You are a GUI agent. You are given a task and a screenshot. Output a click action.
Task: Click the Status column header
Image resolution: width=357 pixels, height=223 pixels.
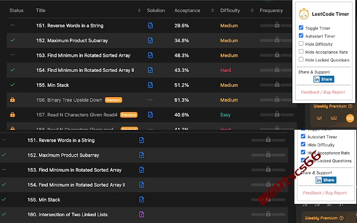pyautogui.click(x=16, y=11)
